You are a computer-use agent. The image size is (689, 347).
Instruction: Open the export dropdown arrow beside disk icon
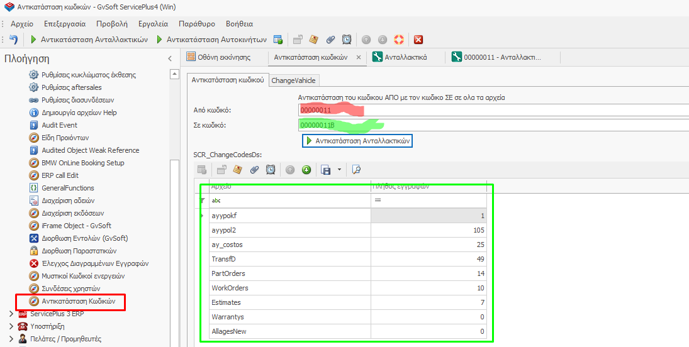pos(339,170)
